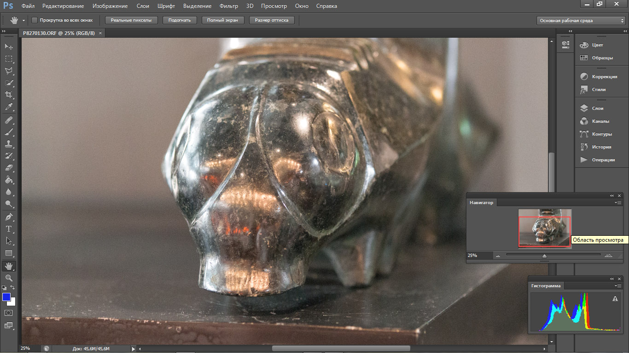The image size is (629, 353).
Task: Pick the Horizontal Type tool
Action: tap(9, 229)
